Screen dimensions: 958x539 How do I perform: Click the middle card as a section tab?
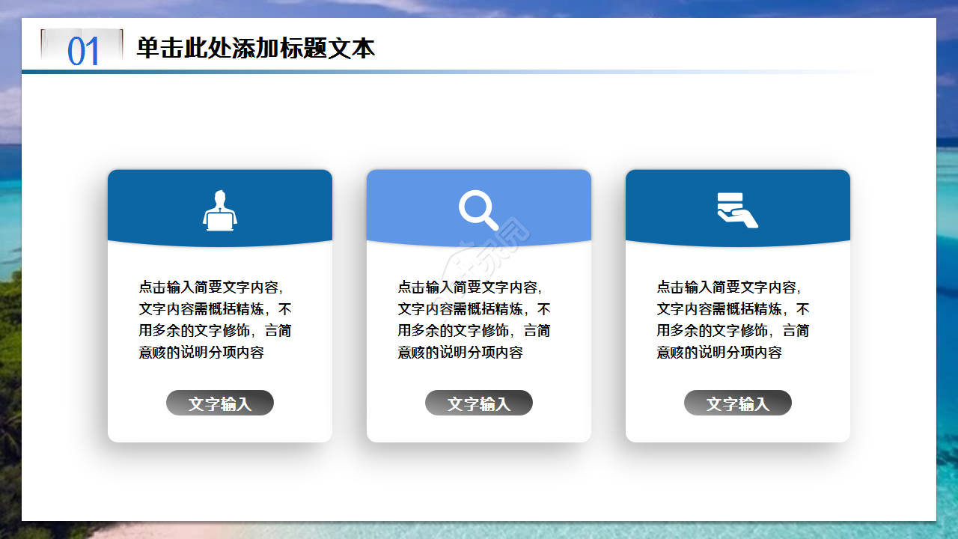click(479, 305)
